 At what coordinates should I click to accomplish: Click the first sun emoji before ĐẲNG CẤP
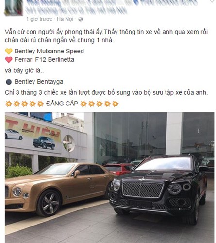coord(9,104)
